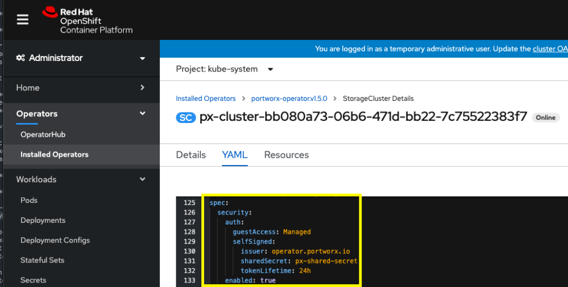Click the 'auth:' line in YAML editor
568x287 pixels.
click(x=235, y=222)
